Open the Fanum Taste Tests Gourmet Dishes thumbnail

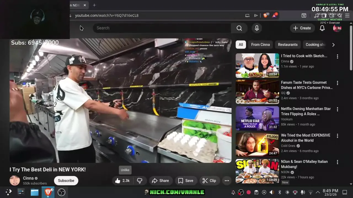pyautogui.click(x=257, y=92)
